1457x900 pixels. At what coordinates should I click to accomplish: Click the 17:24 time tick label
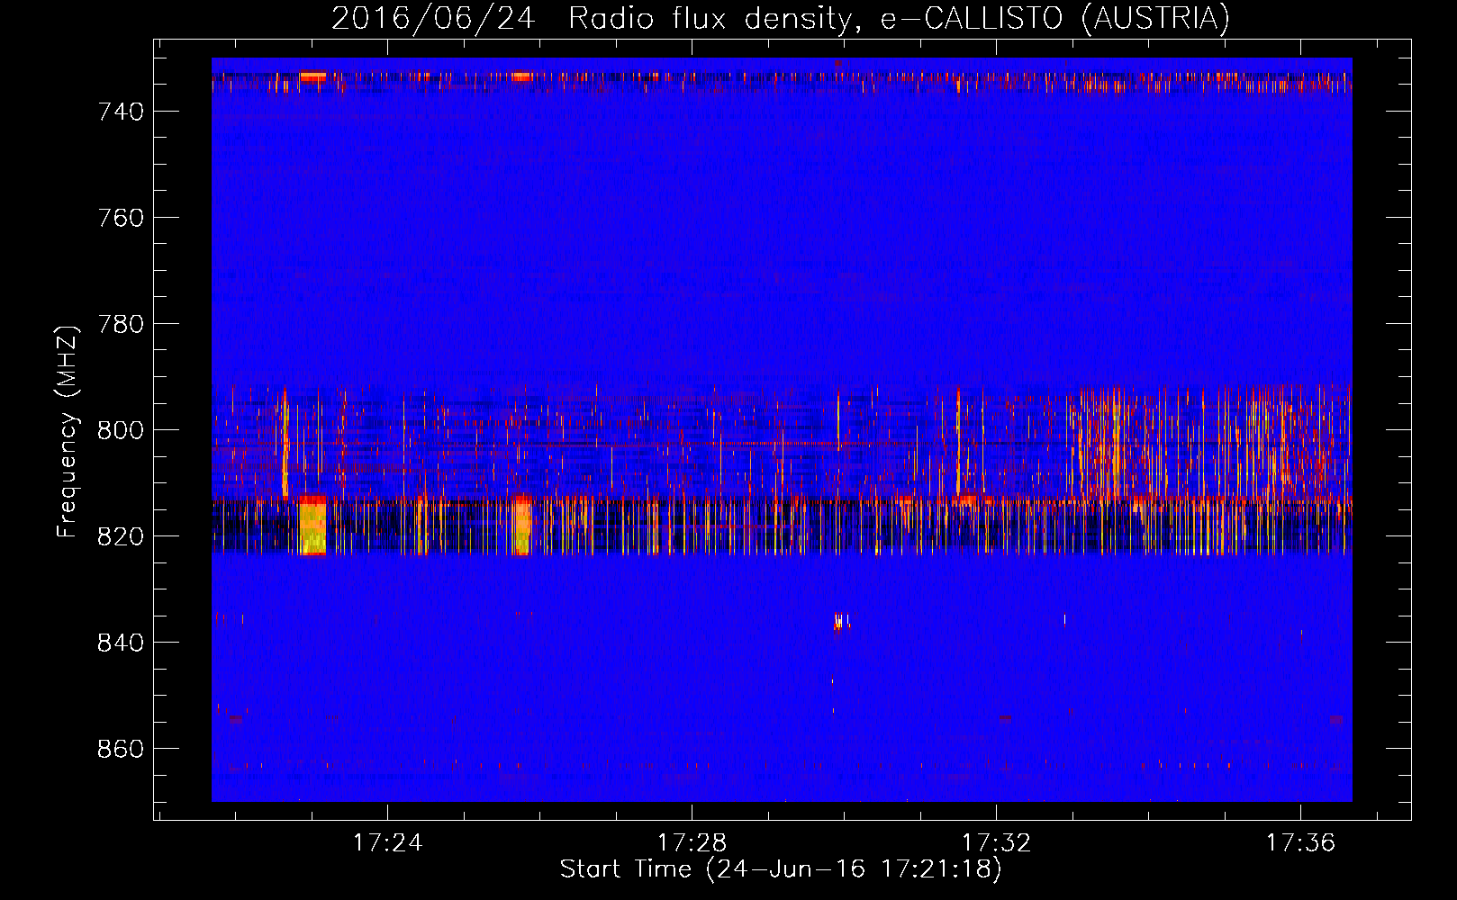[x=387, y=843]
